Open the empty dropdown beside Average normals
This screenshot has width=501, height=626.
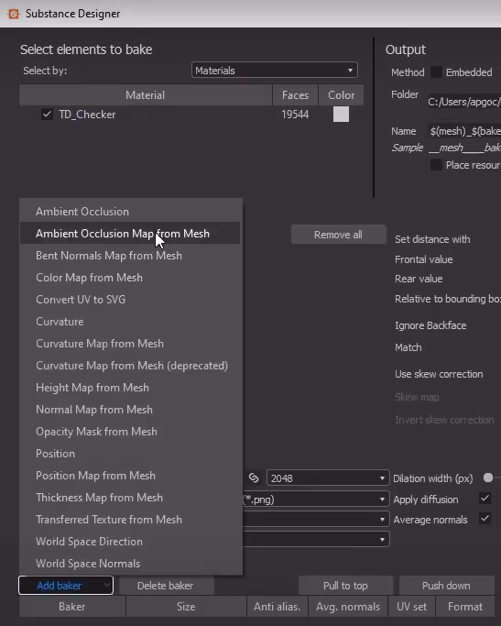click(x=315, y=519)
